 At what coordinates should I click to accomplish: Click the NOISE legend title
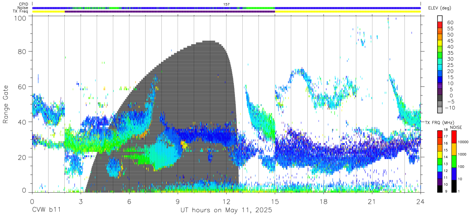[457, 127]
